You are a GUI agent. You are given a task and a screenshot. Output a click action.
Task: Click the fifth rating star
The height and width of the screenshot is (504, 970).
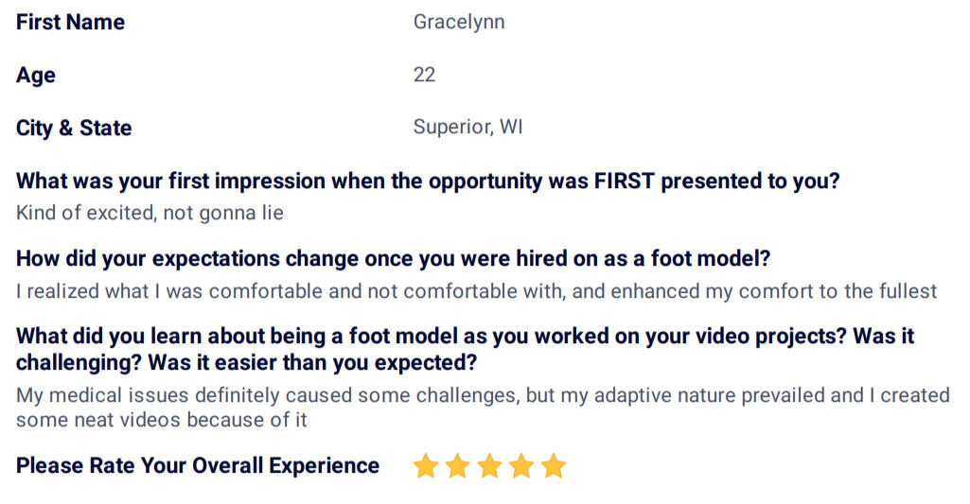554,465
